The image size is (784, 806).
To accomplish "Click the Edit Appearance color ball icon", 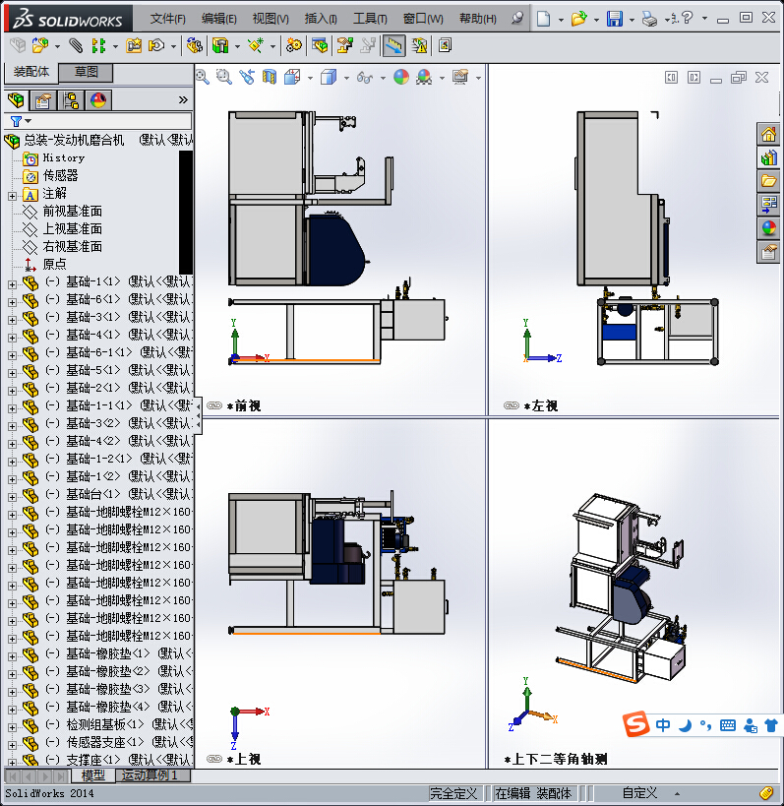I will tap(401, 77).
